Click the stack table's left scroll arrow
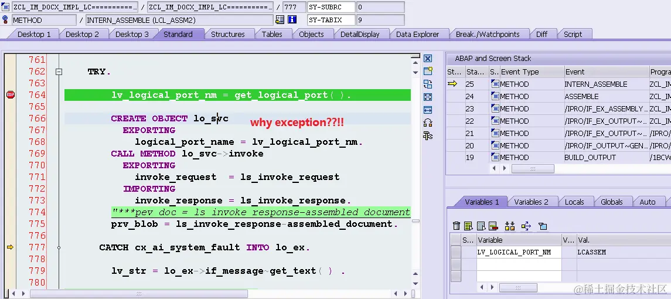Screen dimensions: 671x299 494,169
